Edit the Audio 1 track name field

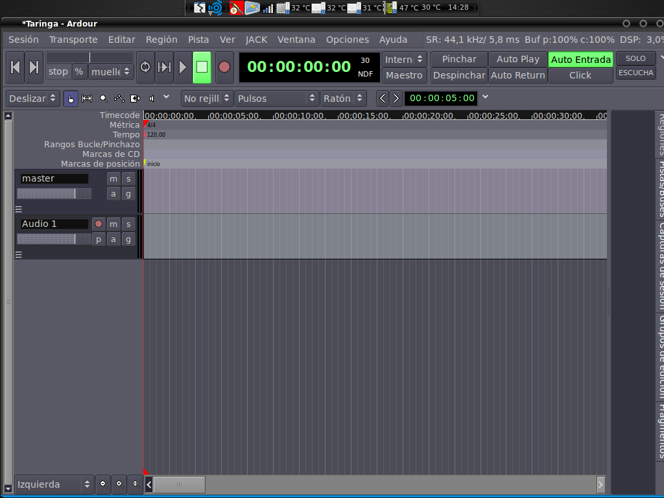pyautogui.click(x=54, y=224)
